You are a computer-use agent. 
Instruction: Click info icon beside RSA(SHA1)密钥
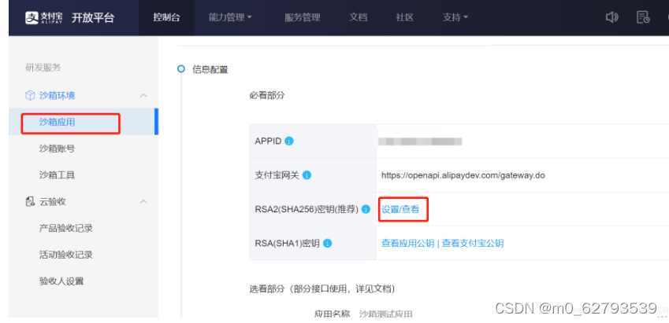point(327,244)
